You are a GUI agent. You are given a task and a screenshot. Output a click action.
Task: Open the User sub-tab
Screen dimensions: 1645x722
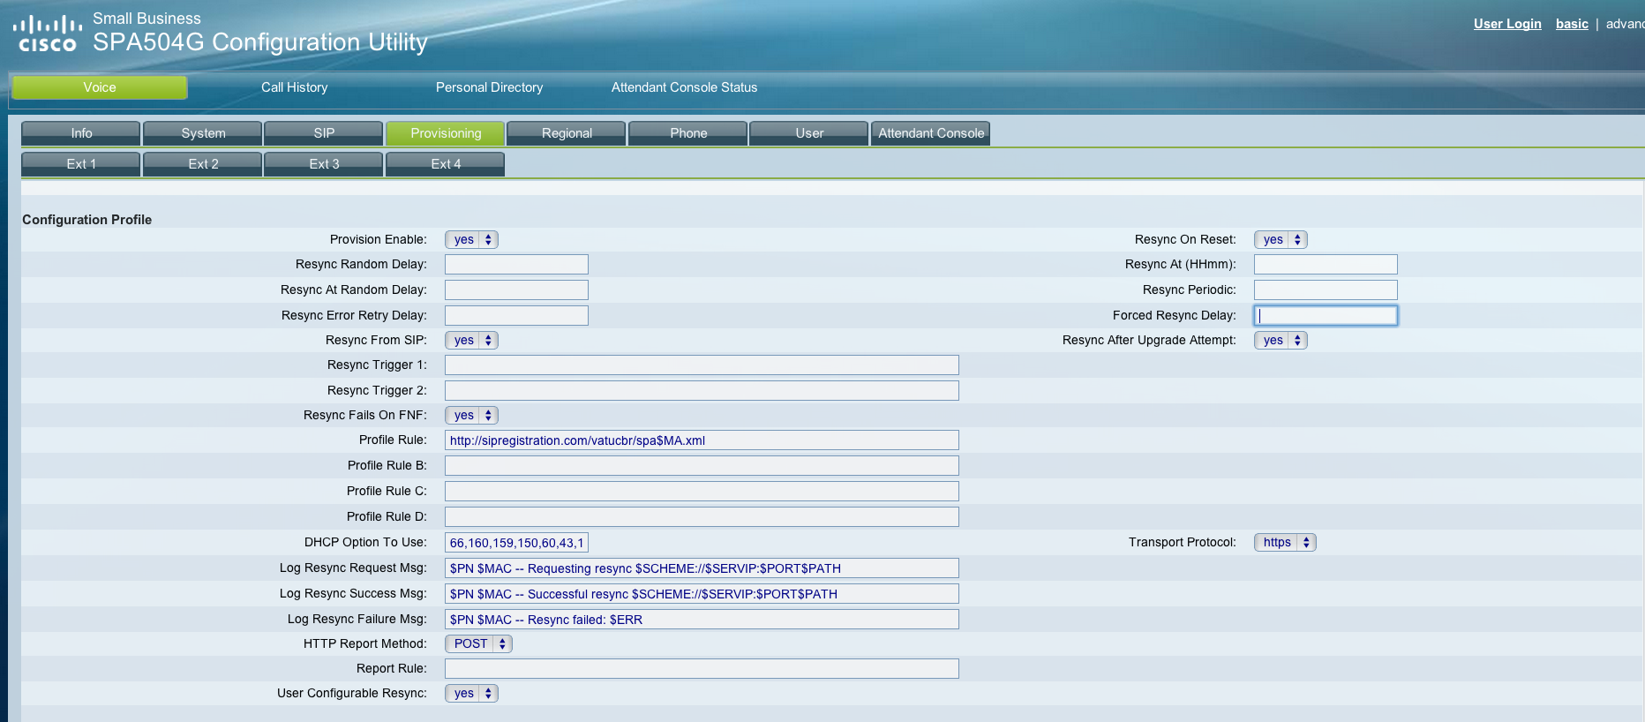click(x=809, y=133)
